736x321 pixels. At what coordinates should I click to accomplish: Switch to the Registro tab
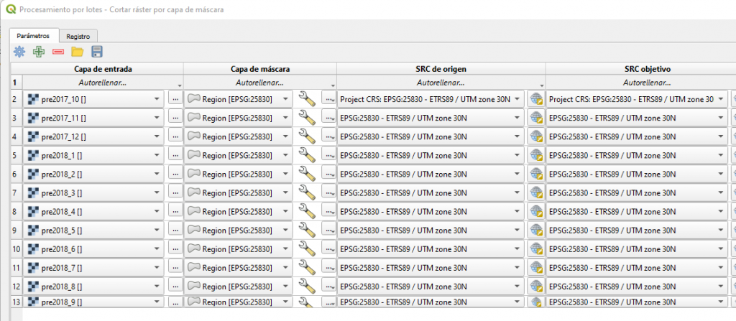click(x=78, y=36)
